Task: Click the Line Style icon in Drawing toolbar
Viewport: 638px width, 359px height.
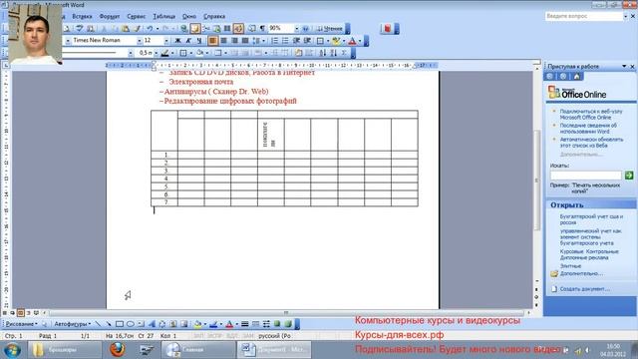Action: pos(245,324)
